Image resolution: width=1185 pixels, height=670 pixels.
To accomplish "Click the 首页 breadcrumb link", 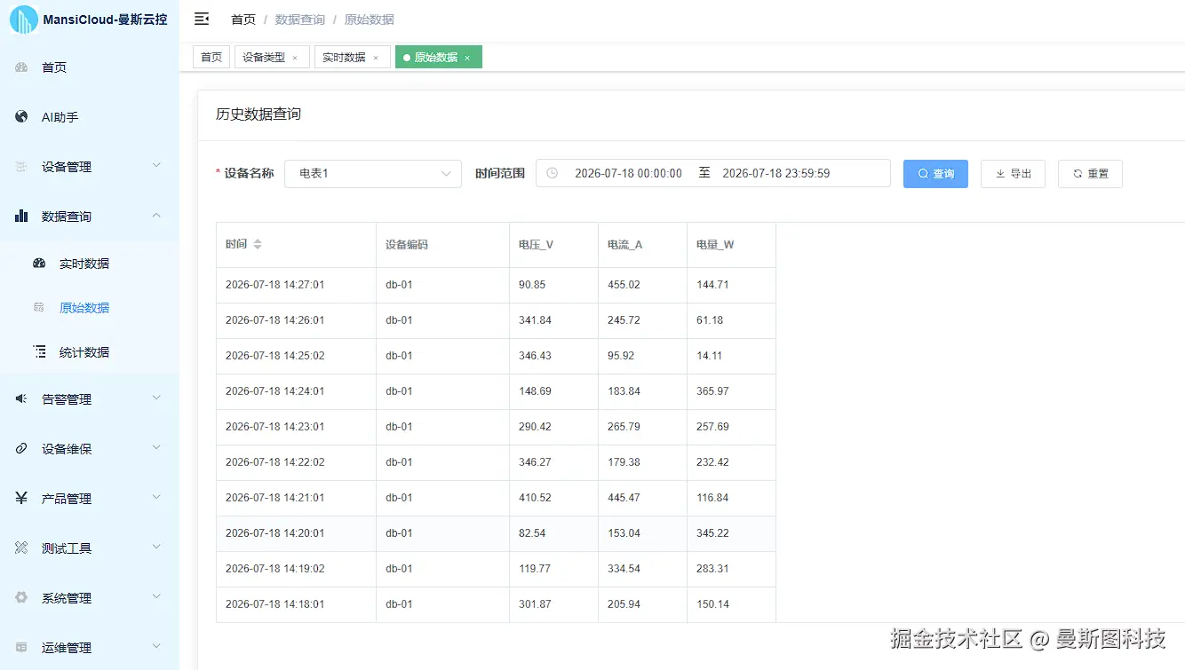I will click(x=243, y=20).
